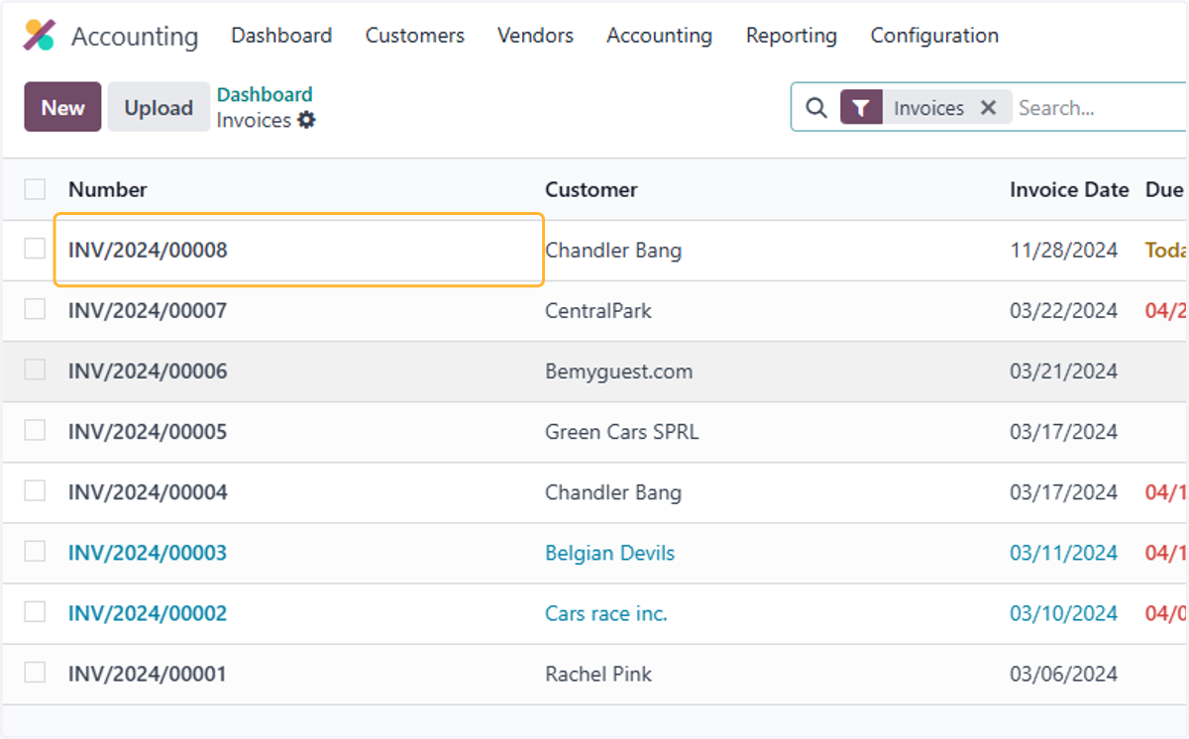
Task: Click invoice date 11/28/2024
Action: [x=1064, y=250]
